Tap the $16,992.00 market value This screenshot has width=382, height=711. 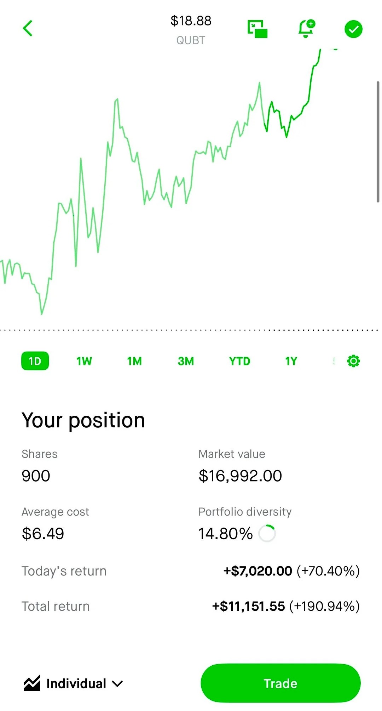pos(240,476)
